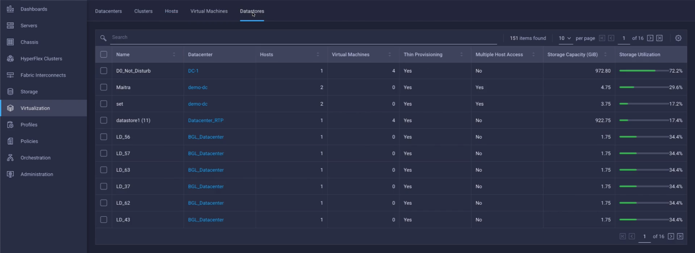Click the Orchestration sidebar icon
Image resolution: width=695 pixels, height=253 pixels.
pyautogui.click(x=11, y=158)
